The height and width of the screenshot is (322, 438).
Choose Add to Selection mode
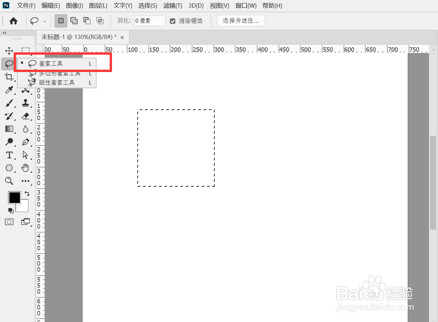(74, 21)
